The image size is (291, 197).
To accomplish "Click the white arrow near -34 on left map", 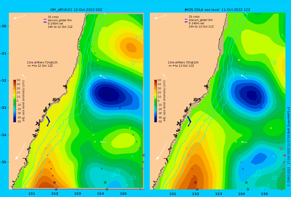I will pyautogui.click(x=103, y=142).
